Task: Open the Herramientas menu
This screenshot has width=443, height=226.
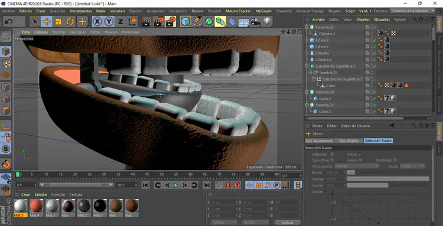Action: [81, 11]
